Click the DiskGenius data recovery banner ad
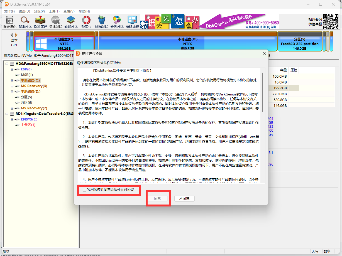This screenshot has height=256, width=342. tap(209, 22)
